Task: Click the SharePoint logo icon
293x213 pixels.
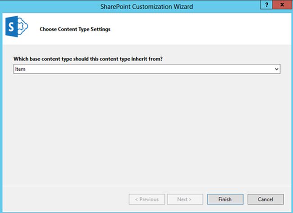Action: point(17,26)
